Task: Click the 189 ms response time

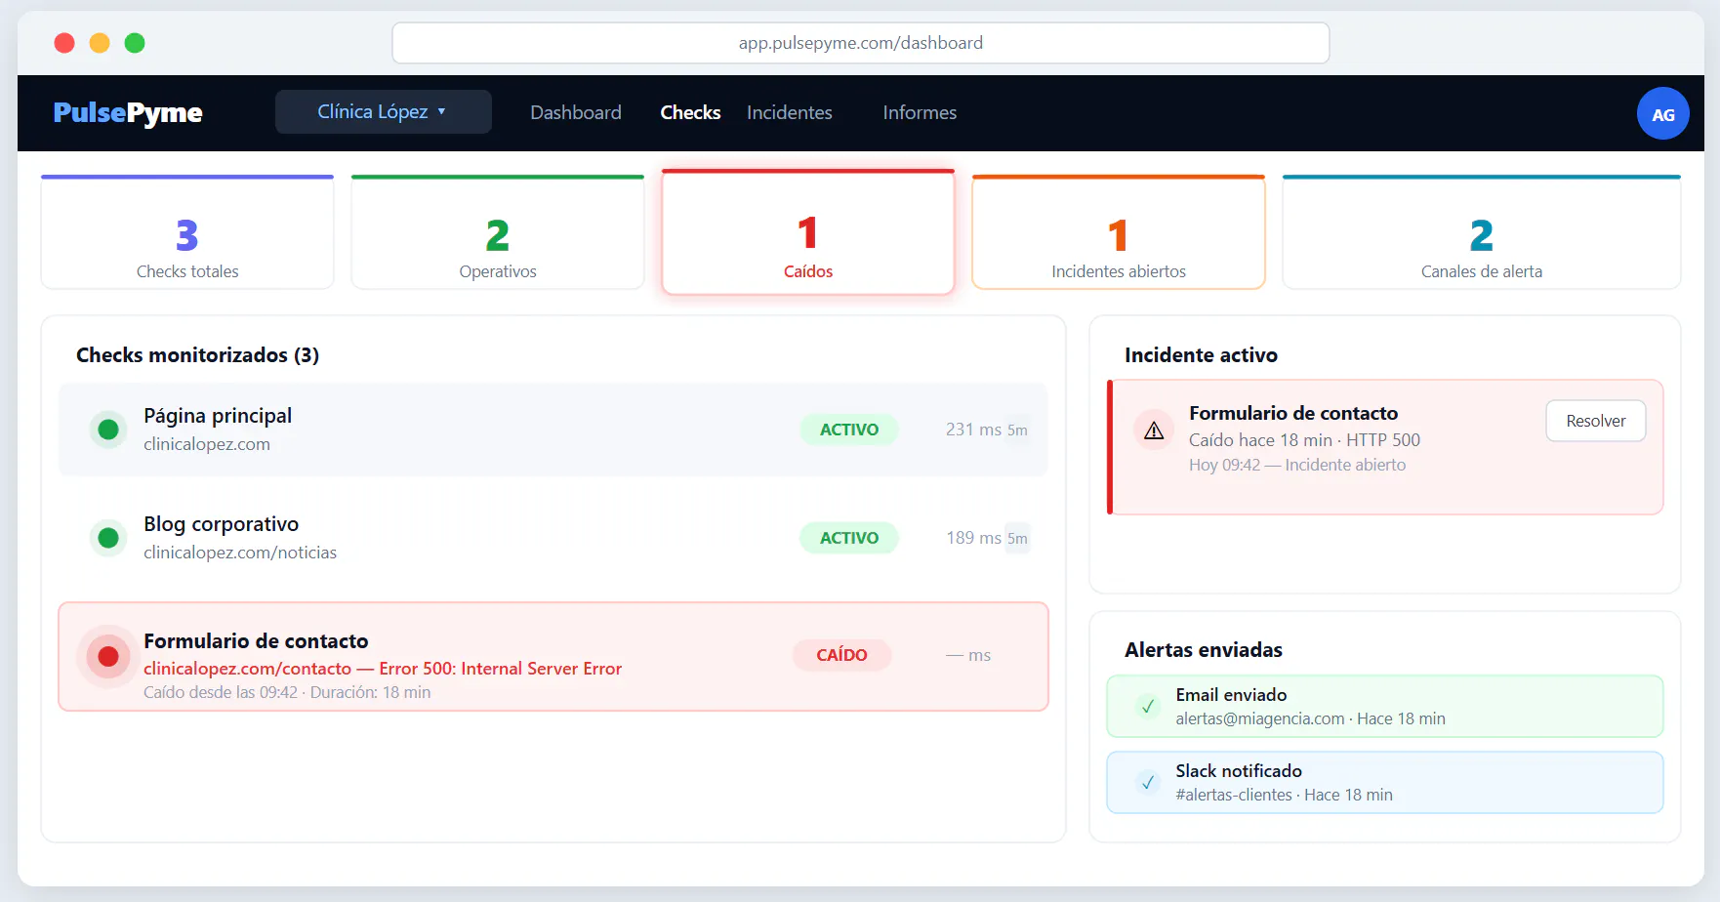Action: click(x=973, y=538)
